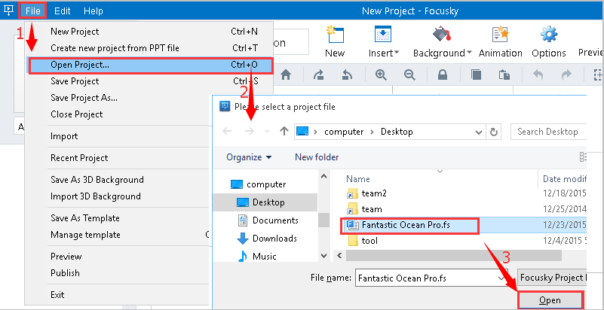Click the Undo arrow icon
Viewport: 604px width, 310px height.
[x=538, y=75]
